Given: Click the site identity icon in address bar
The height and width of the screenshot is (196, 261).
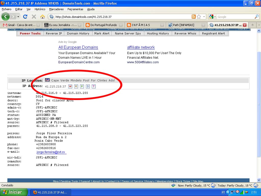Looking at the screenshot, I should [x=51, y=17].
